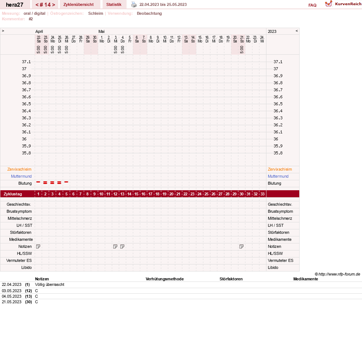362x345 pixels.
Task: Click the 'oral / digital' Messung value
Action: click(34, 13)
